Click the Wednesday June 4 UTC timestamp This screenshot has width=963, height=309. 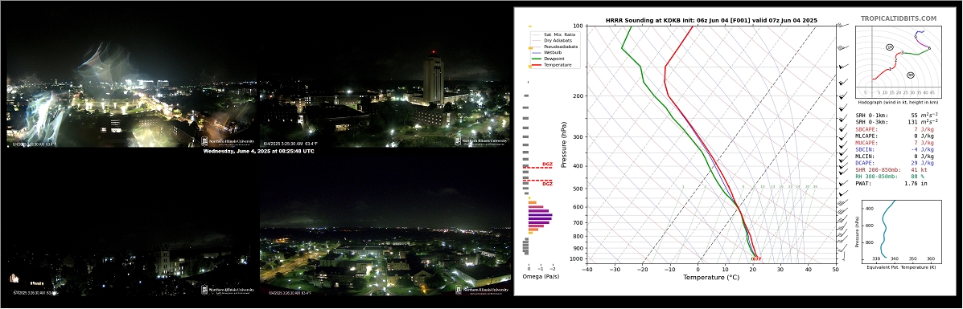(258, 151)
